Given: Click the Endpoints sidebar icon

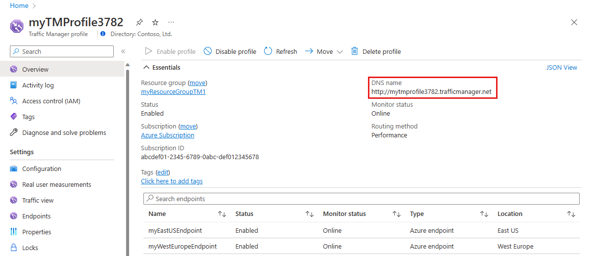Looking at the screenshot, I should (x=14, y=216).
